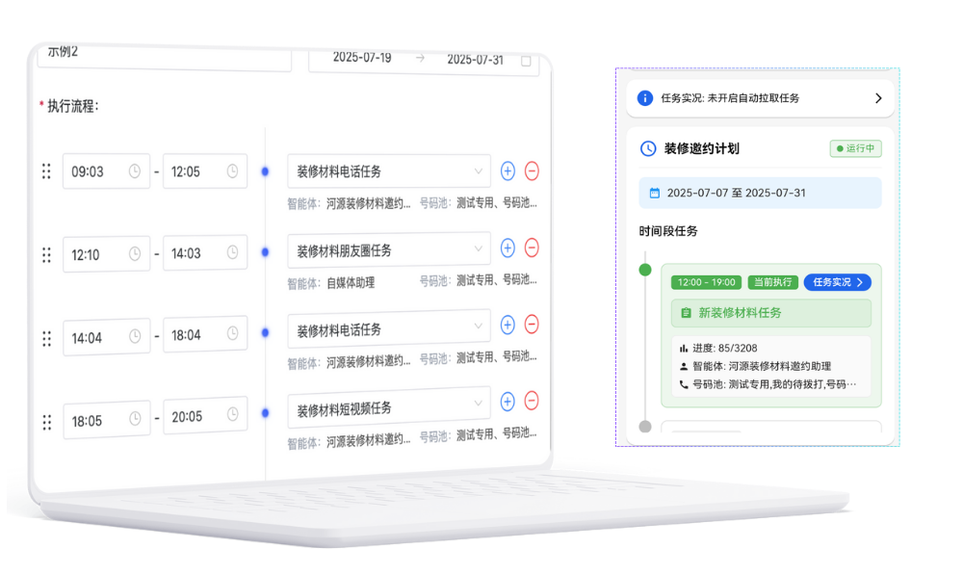This screenshot has height=575, width=963.
Task: Expand the 装修材料短视频任务 dropdown
Action: [388, 406]
